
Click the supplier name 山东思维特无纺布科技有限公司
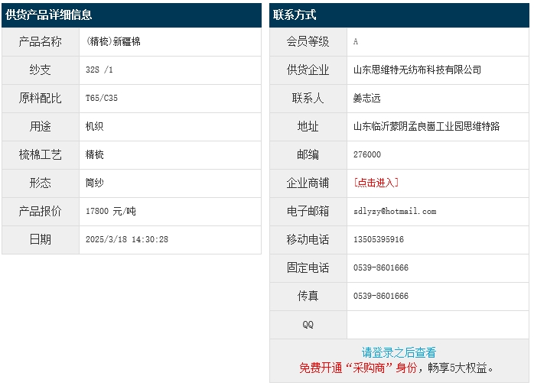coord(417,70)
